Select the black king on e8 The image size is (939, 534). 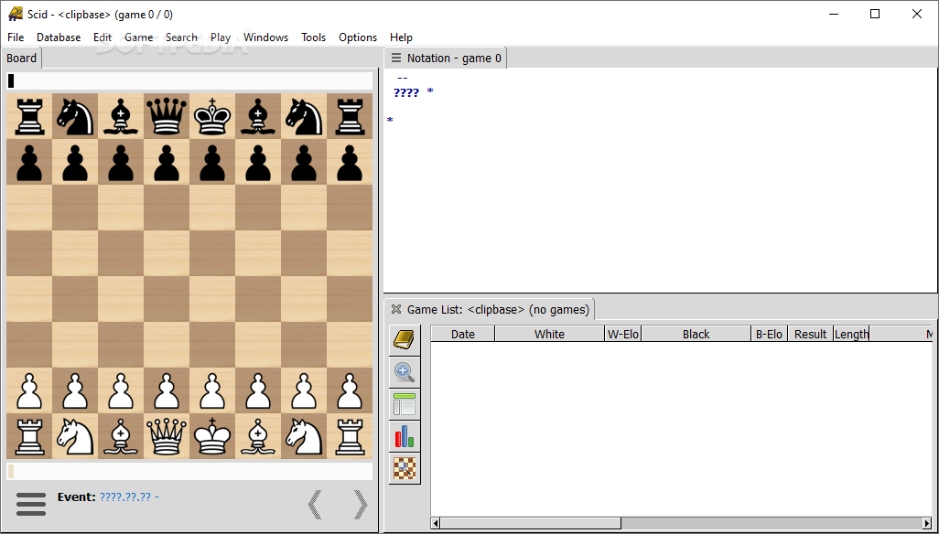[212, 116]
